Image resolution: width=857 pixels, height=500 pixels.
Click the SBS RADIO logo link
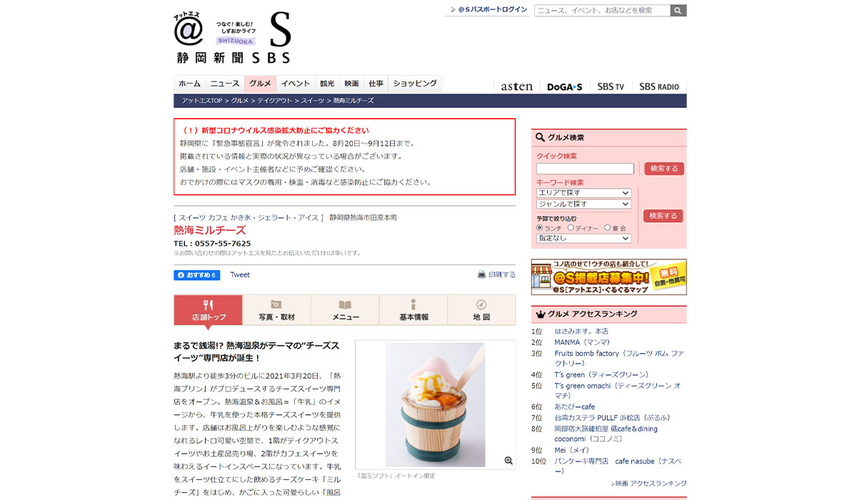click(x=659, y=86)
